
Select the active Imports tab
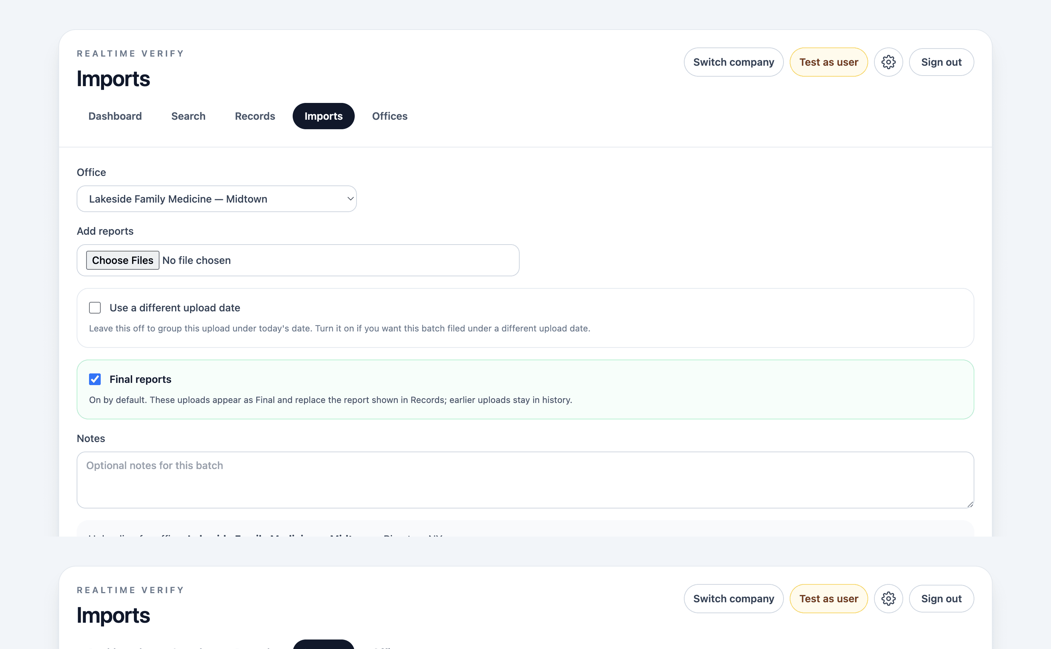point(324,116)
